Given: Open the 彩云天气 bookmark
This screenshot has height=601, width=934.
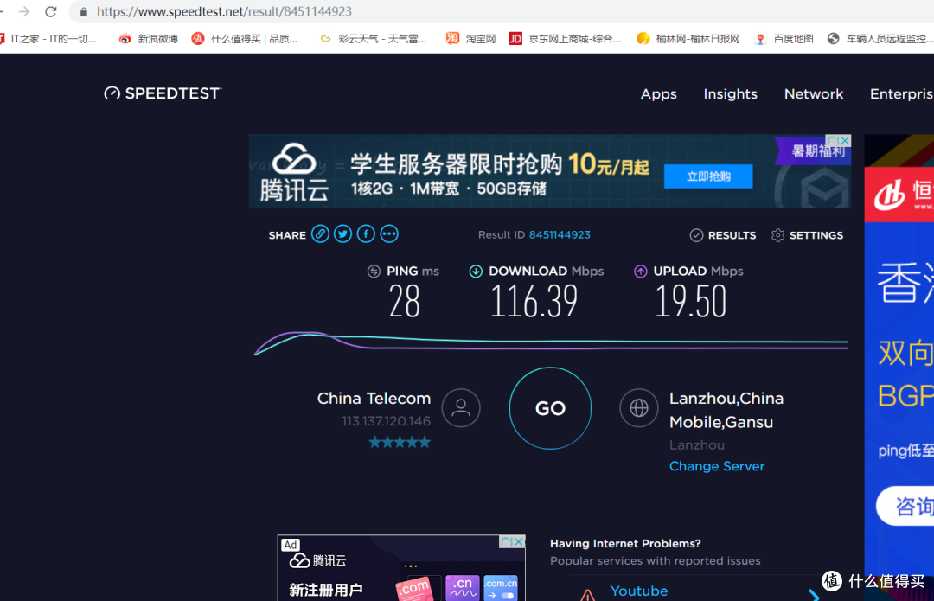Looking at the screenshot, I should (x=374, y=39).
